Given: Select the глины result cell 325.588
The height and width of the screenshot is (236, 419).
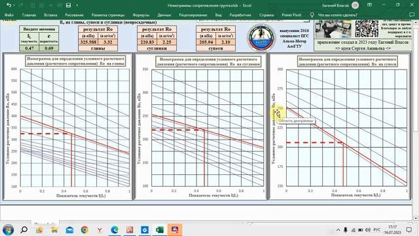Looking at the screenshot, I should (88, 42).
